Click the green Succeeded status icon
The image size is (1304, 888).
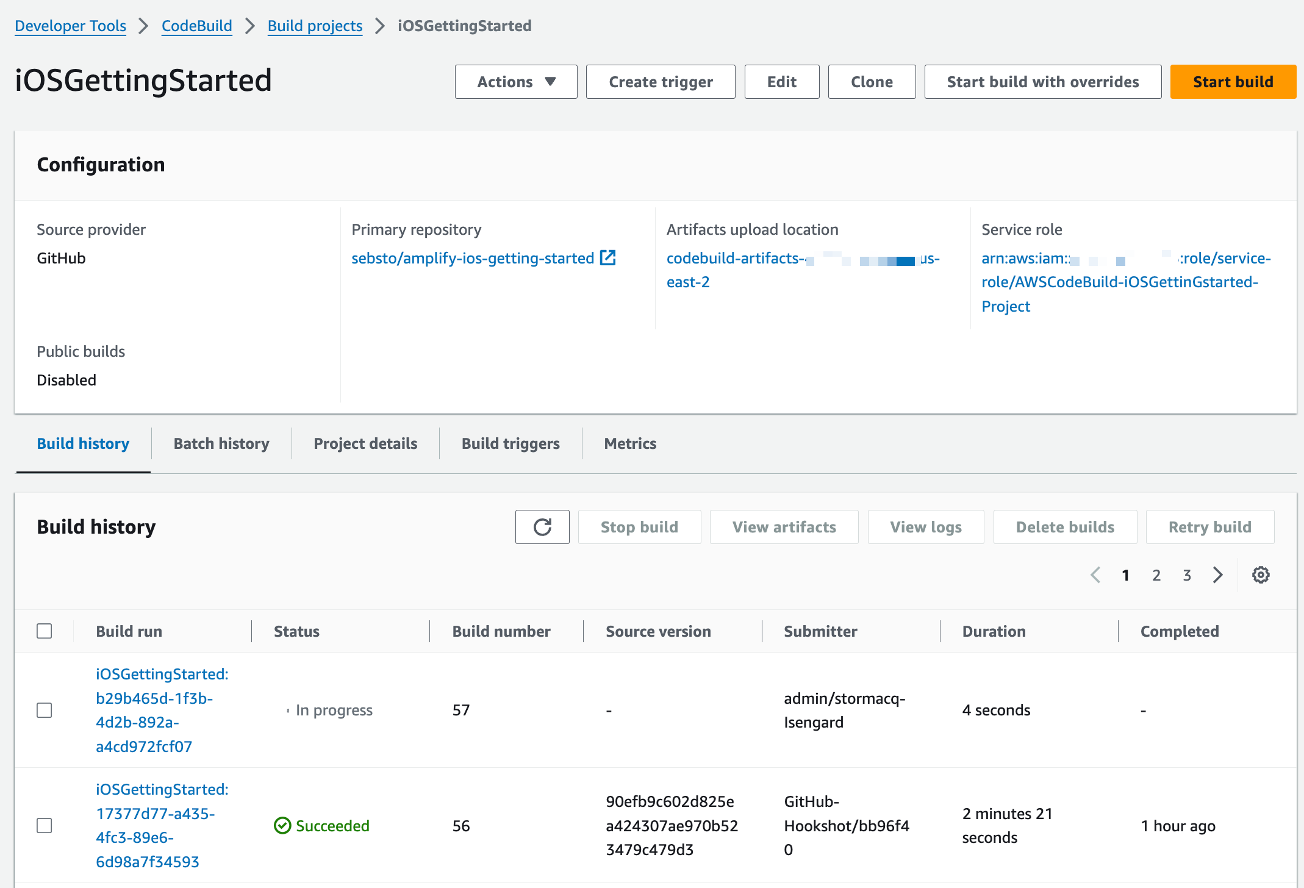282,826
